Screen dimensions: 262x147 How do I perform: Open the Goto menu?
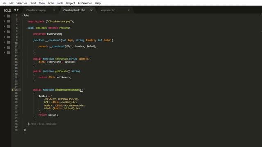pyautogui.click(x=51, y=3)
